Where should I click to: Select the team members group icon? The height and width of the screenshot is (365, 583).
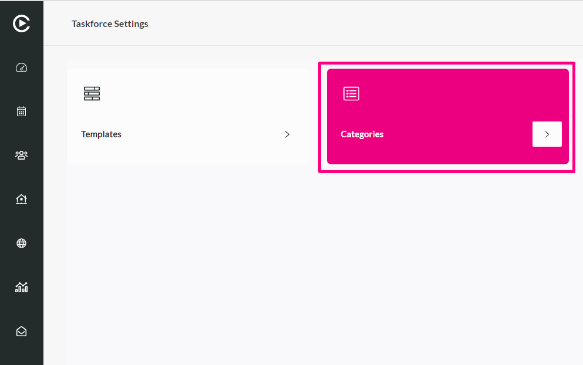[x=21, y=155]
